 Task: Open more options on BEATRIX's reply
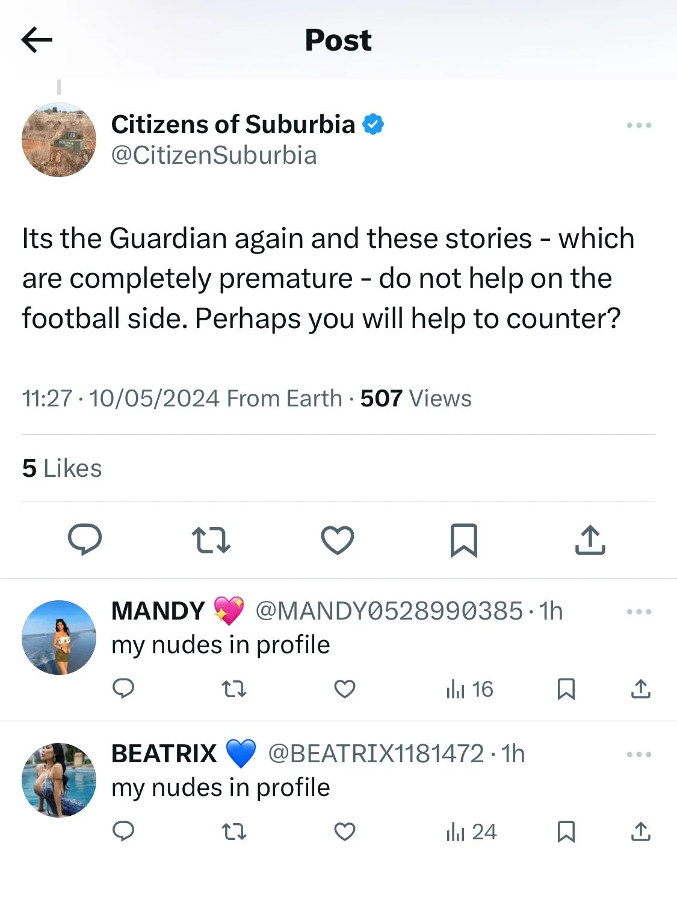(638, 754)
